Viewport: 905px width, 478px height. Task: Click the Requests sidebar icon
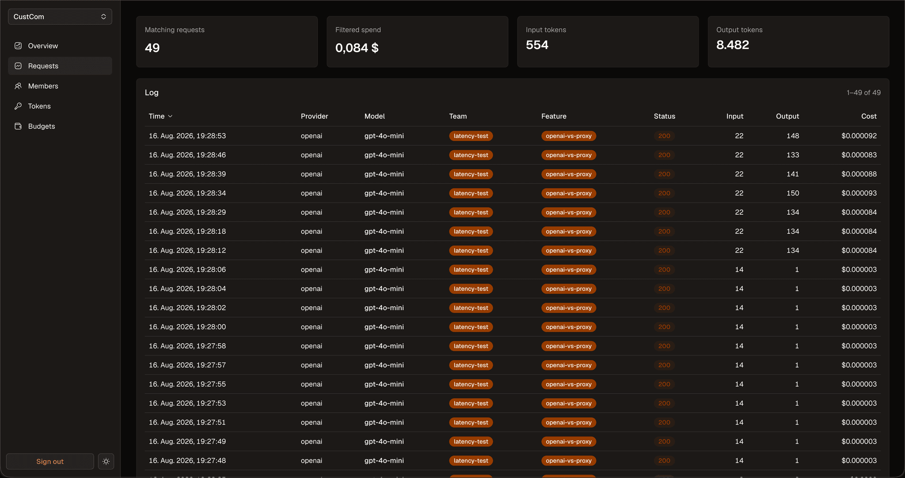click(18, 66)
